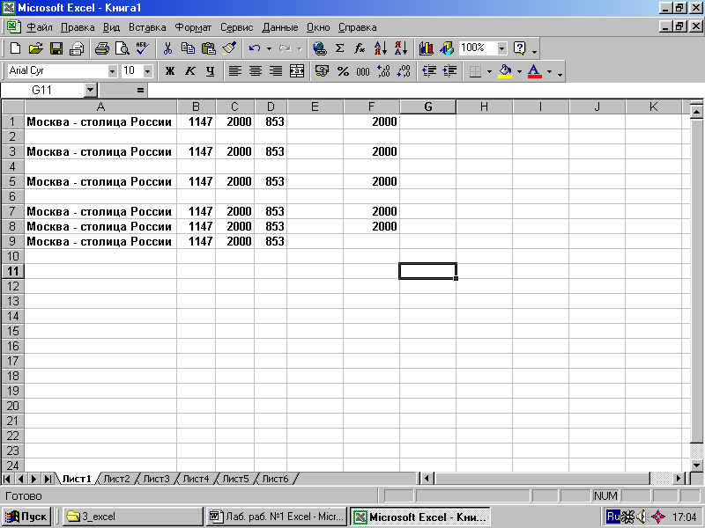Create a new workbook with New icon

(x=15, y=48)
